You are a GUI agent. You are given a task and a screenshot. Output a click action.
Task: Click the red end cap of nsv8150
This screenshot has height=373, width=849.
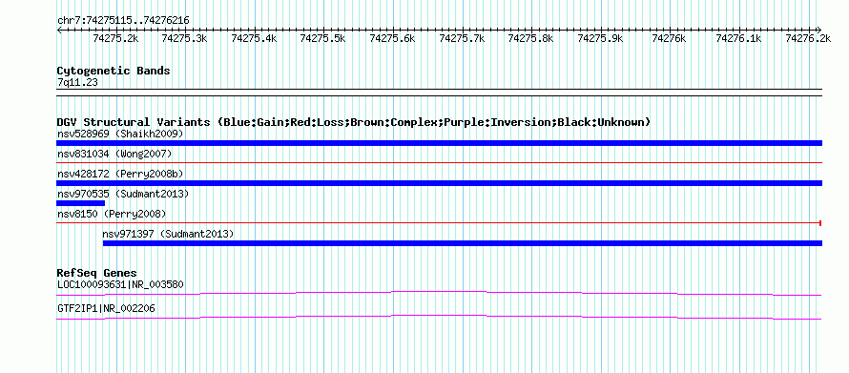click(821, 223)
